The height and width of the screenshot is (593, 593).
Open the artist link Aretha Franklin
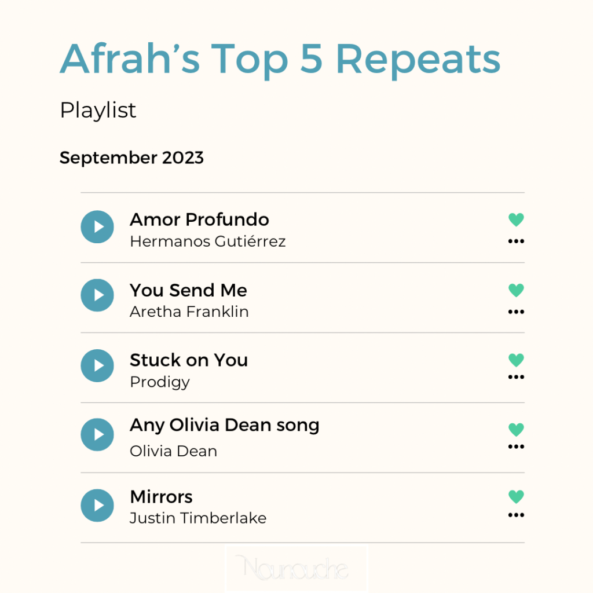[x=189, y=312]
